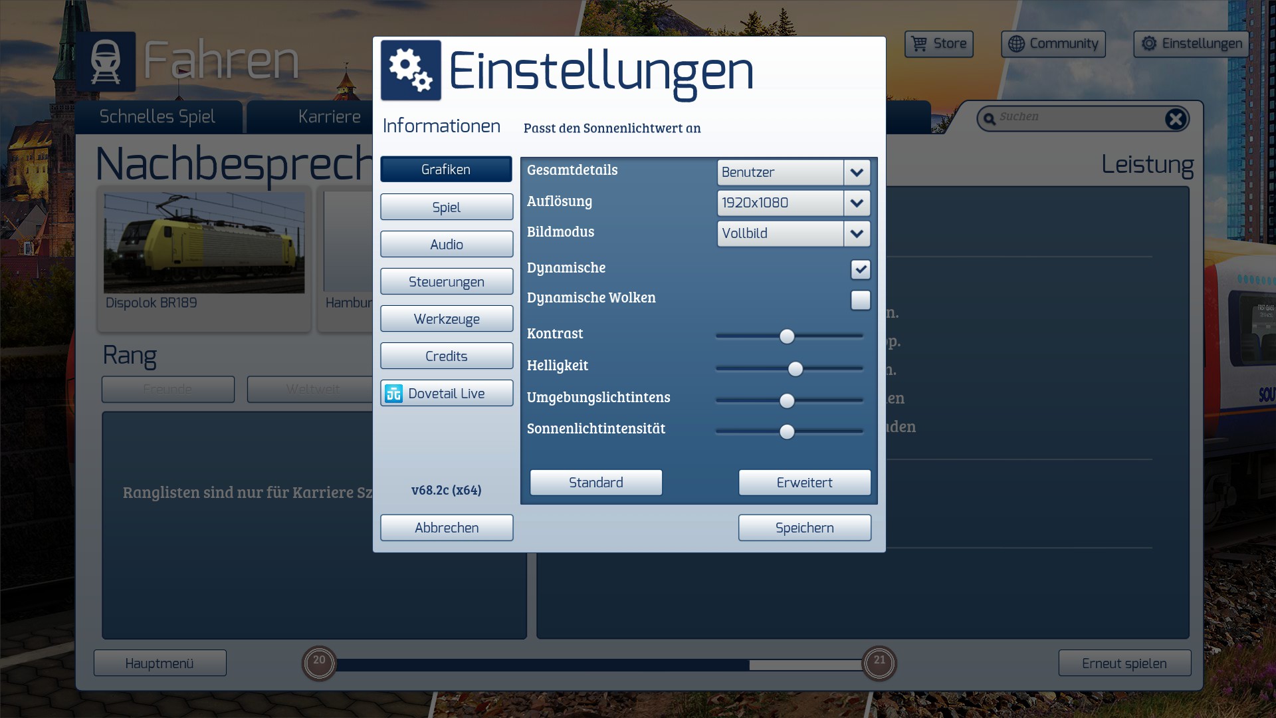Uncheck the Dynamische checkbox
1276x718 pixels.
(x=860, y=269)
